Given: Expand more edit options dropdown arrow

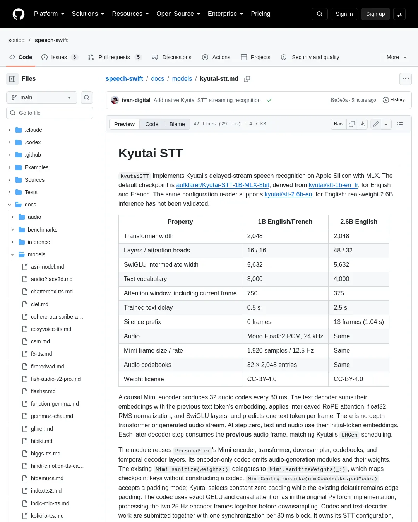Looking at the screenshot, I should tap(386, 124).
